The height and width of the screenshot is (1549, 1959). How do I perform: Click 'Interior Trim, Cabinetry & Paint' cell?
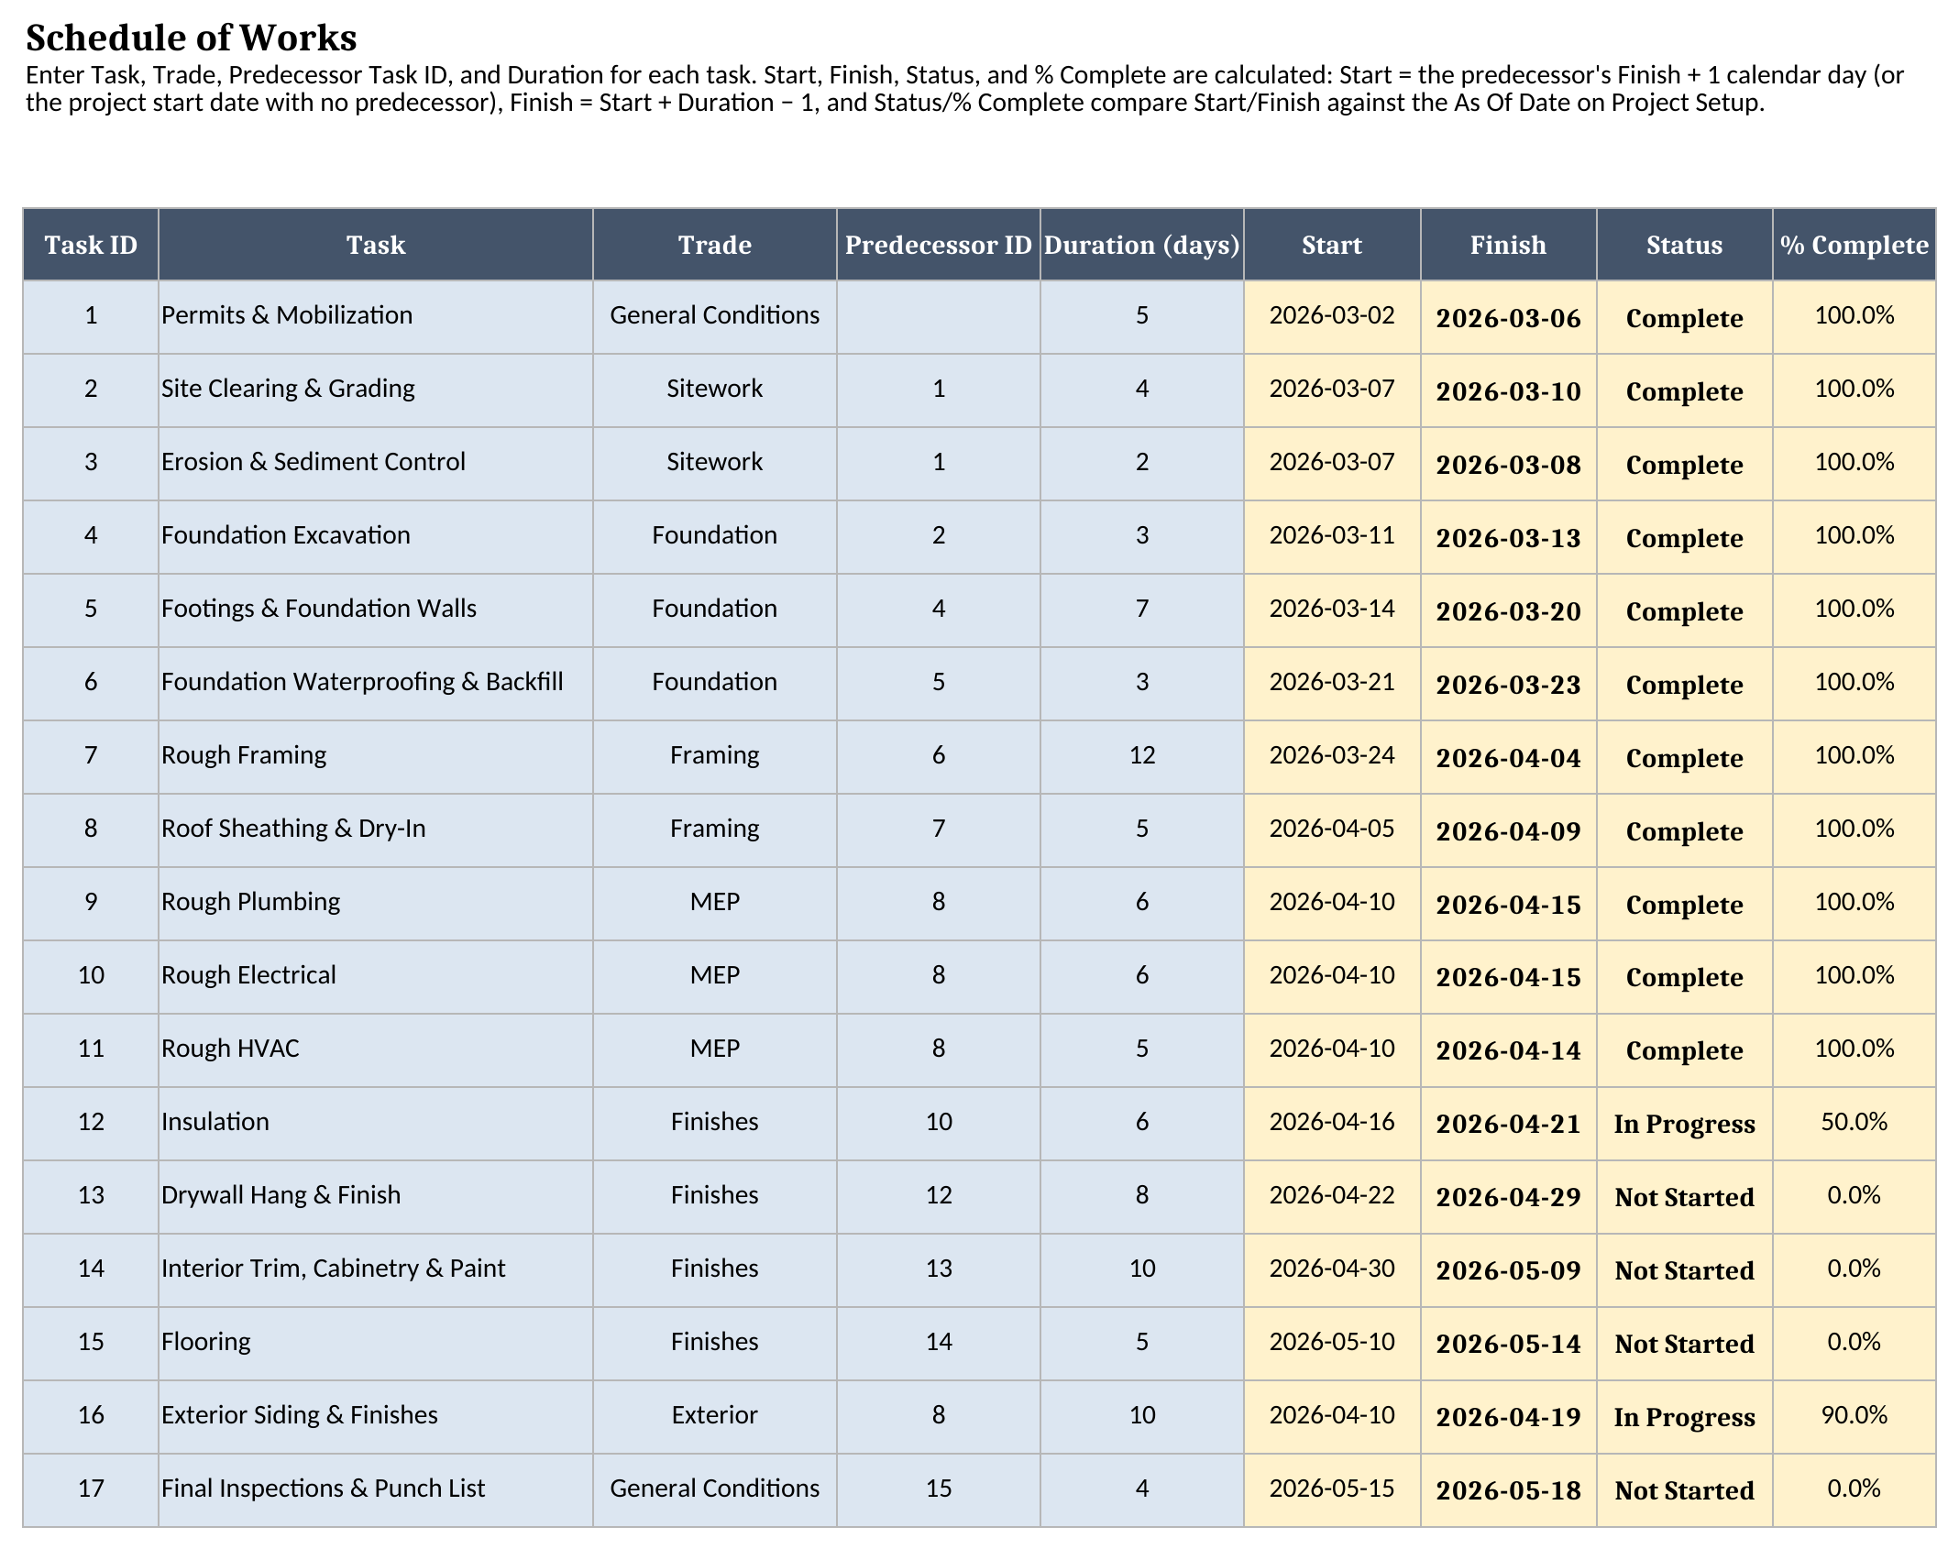point(376,1270)
